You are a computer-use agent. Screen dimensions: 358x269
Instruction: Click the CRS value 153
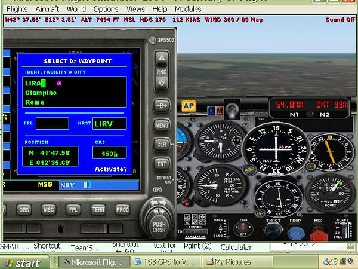[109, 152]
